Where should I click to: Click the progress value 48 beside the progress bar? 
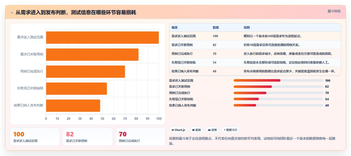(327, 106)
